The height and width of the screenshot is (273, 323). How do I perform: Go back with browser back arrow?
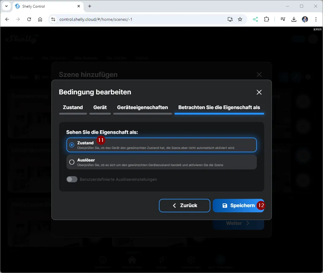[7, 19]
